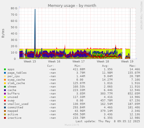This screenshot has width=144, height=128.
Task: Click the unused avg value 4.41G
Action: pyautogui.click(x=108, y=97)
